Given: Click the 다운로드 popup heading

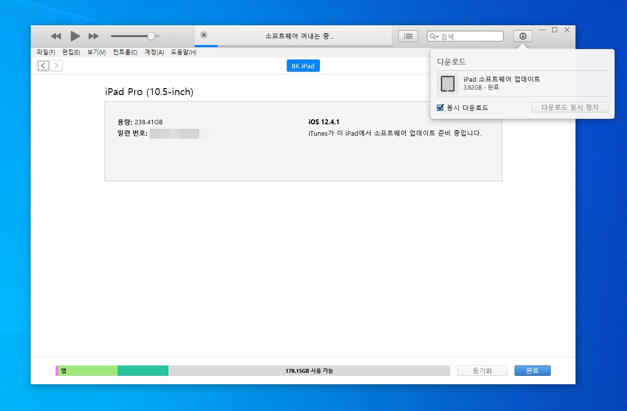Looking at the screenshot, I should coord(451,62).
